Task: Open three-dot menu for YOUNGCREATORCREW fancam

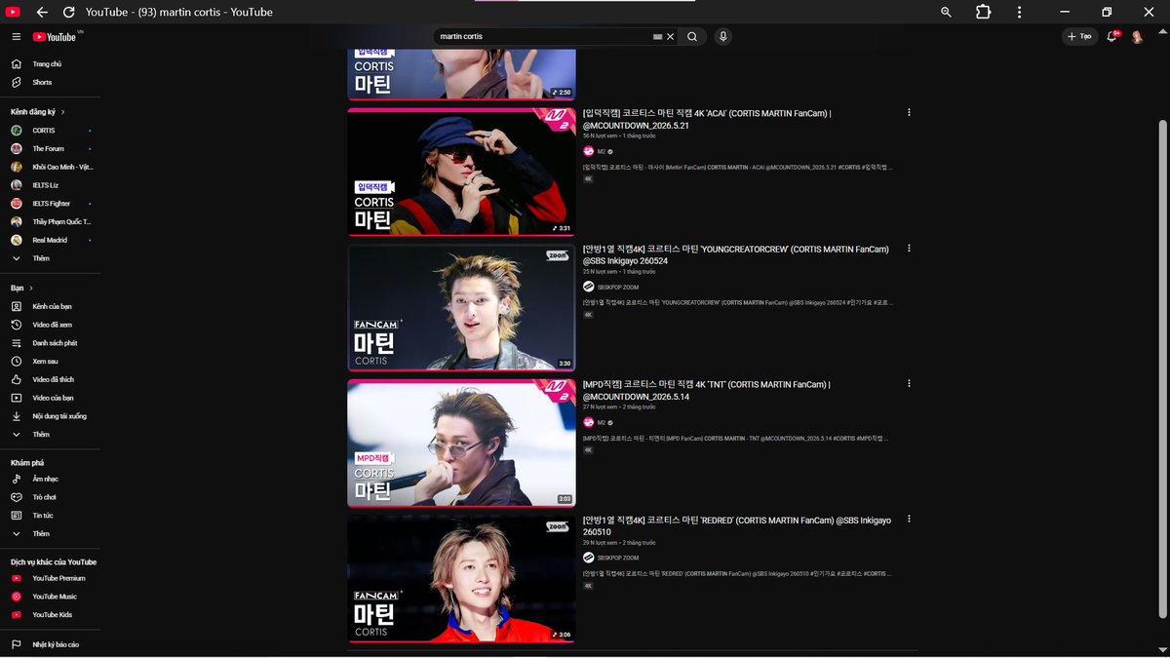Action: coord(909,249)
